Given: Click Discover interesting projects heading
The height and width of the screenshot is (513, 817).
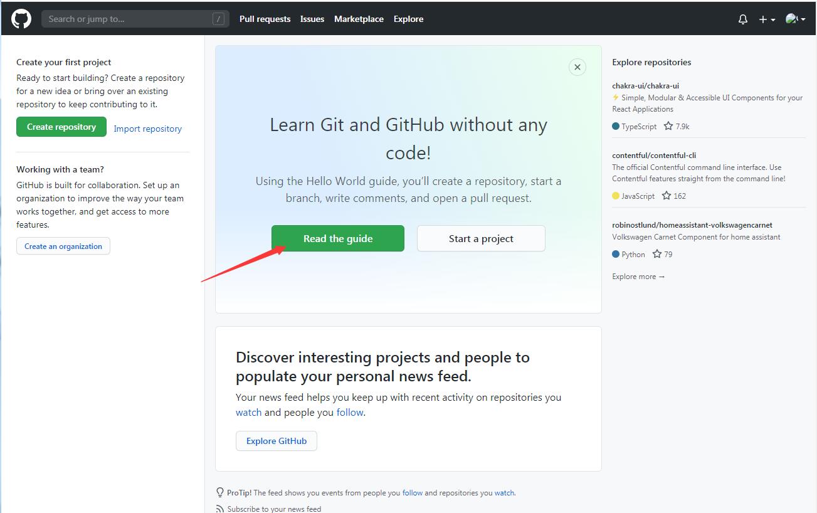Looking at the screenshot, I should (x=382, y=367).
